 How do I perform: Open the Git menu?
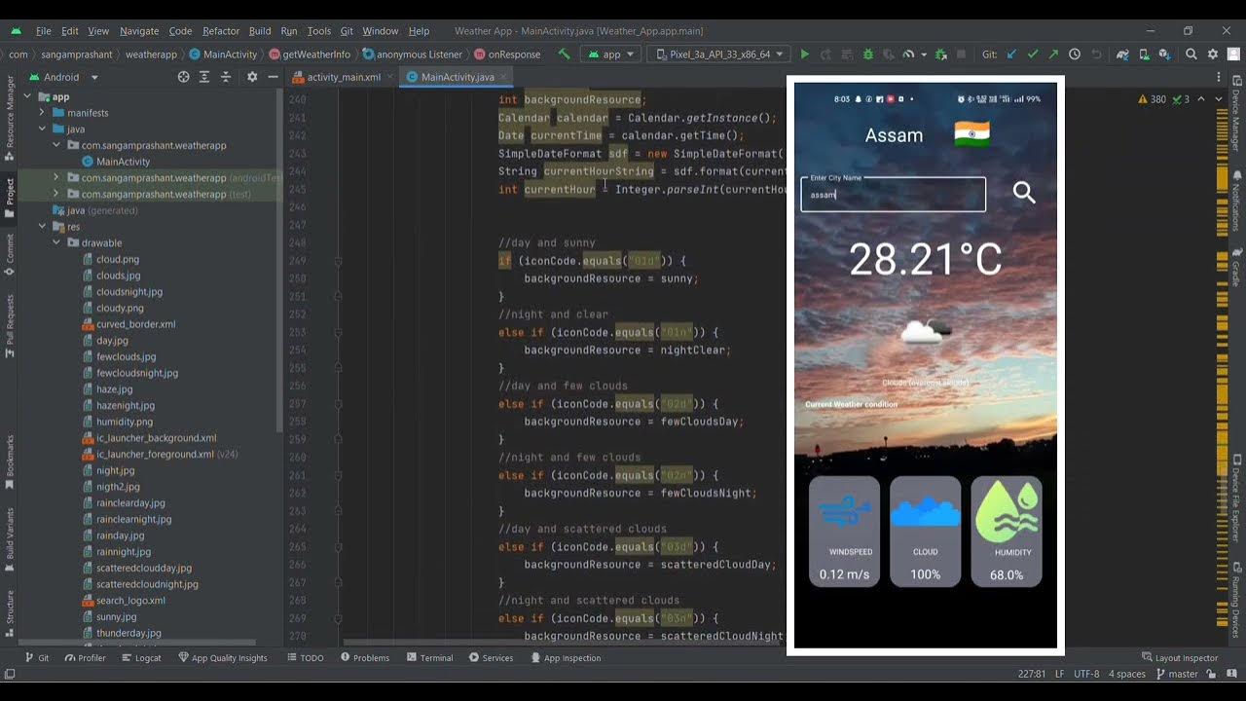pyautogui.click(x=346, y=31)
